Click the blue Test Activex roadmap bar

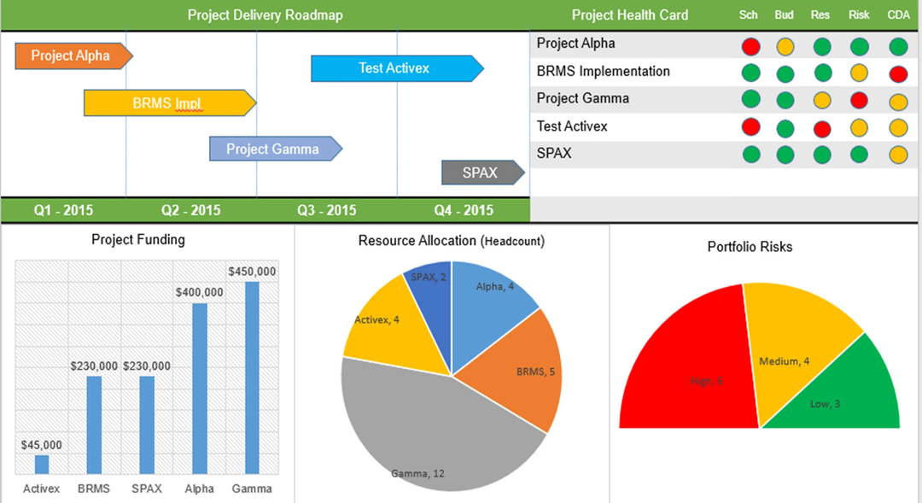395,68
